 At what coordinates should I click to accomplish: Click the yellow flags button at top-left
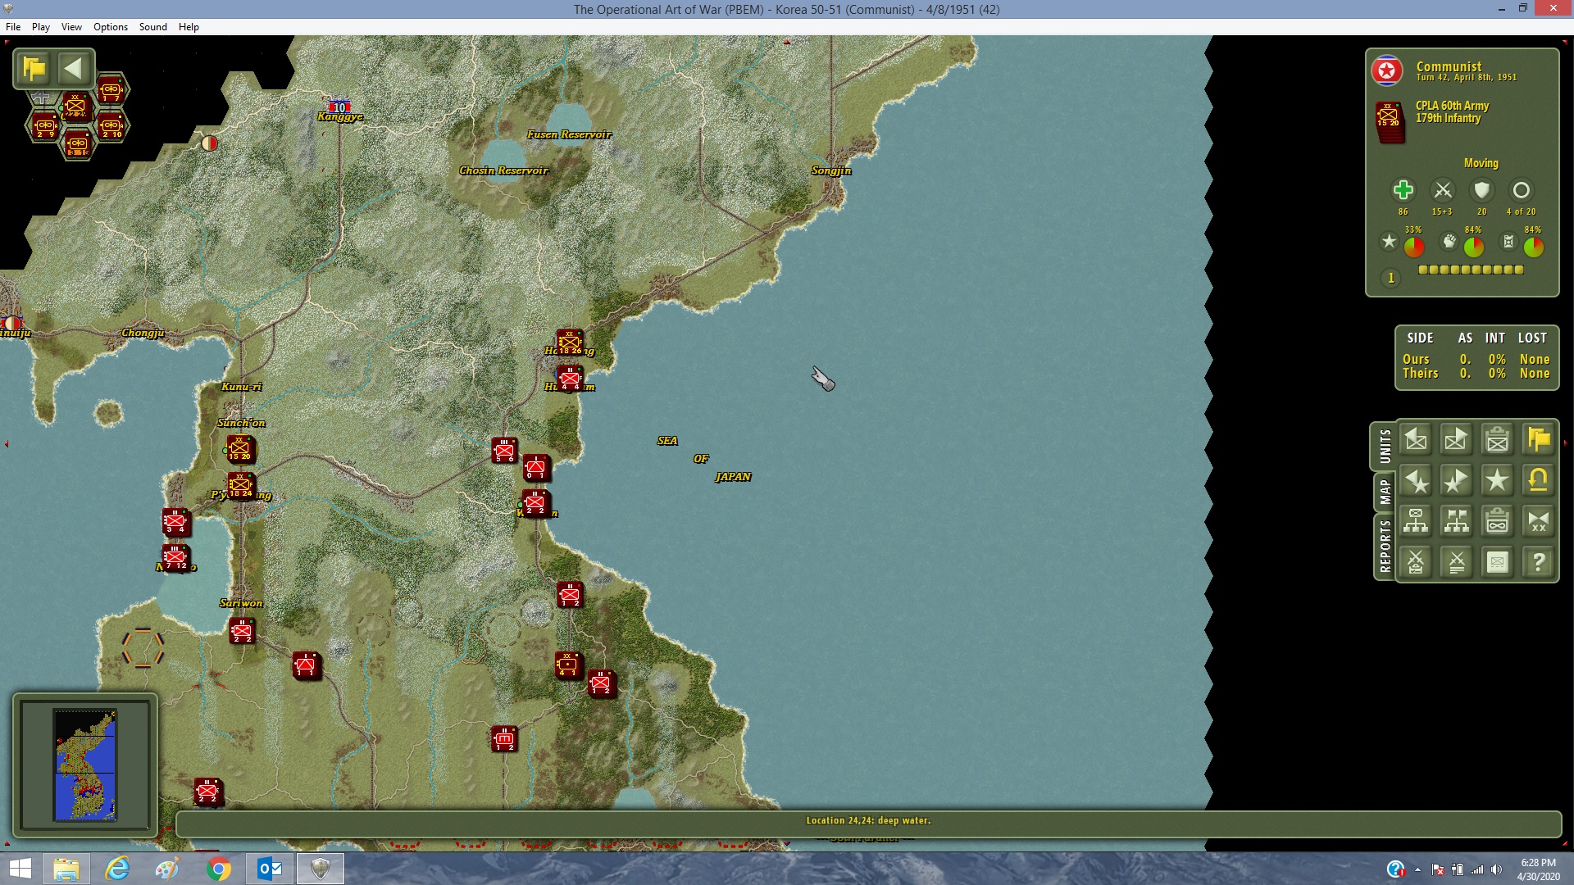34,69
